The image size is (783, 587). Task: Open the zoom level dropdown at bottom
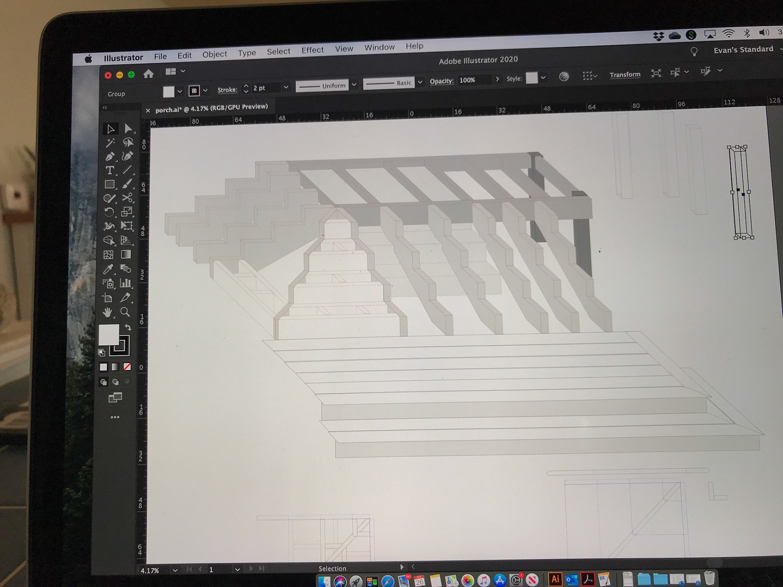[x=175, y=570]
